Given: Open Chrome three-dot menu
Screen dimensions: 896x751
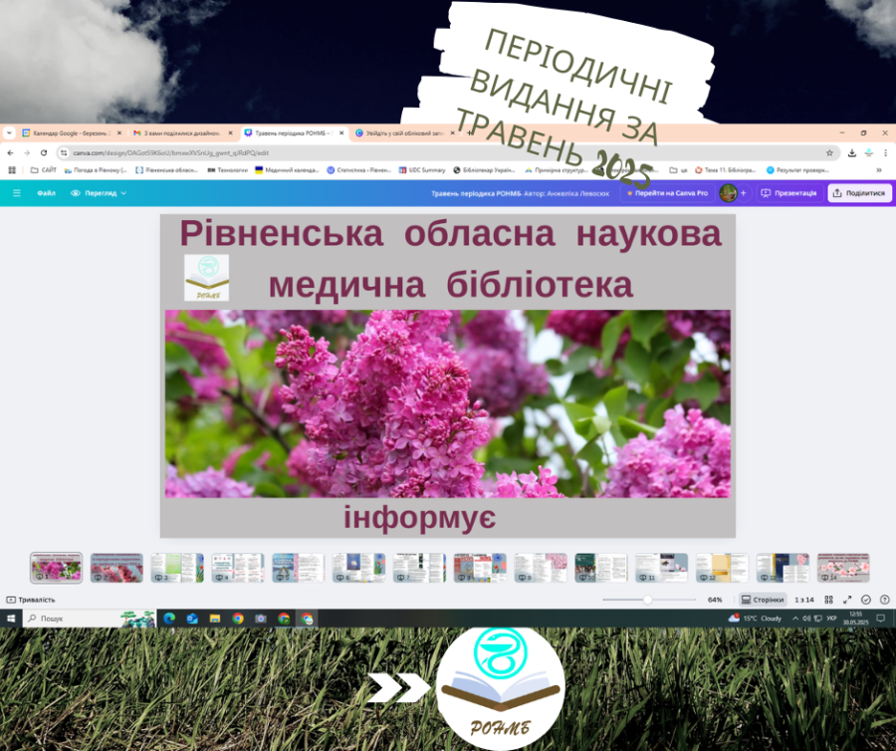Looking at the screenshot, I should point(885,152).
